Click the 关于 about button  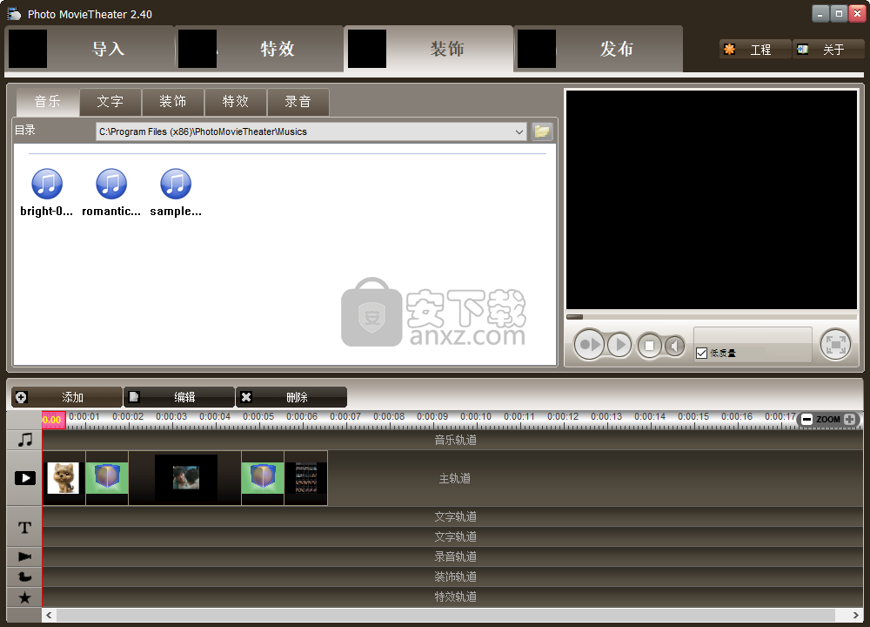[x=828, y=50]
